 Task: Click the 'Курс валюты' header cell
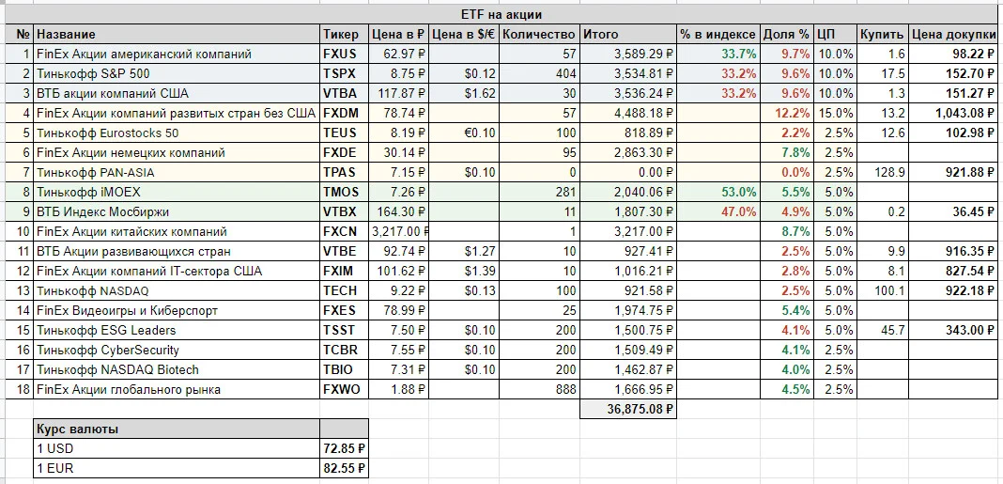click(177, 429)
